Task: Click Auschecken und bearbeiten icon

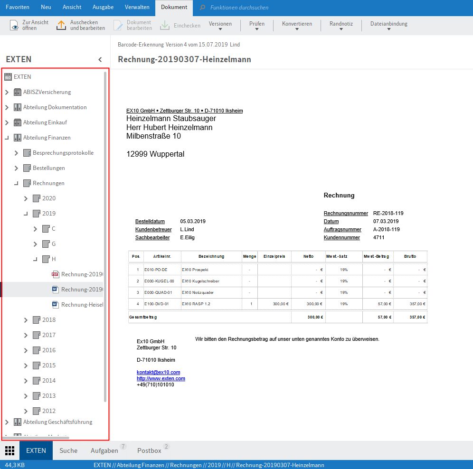Action: point(61,26)
